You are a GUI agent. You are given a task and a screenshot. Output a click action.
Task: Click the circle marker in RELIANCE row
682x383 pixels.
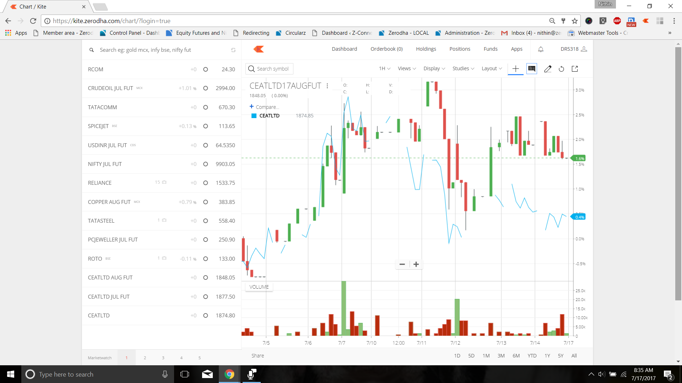[x=205, y=183]
